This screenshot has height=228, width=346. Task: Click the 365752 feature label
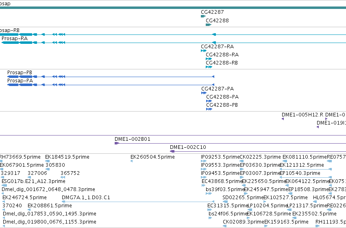click(x=70, y=173)
